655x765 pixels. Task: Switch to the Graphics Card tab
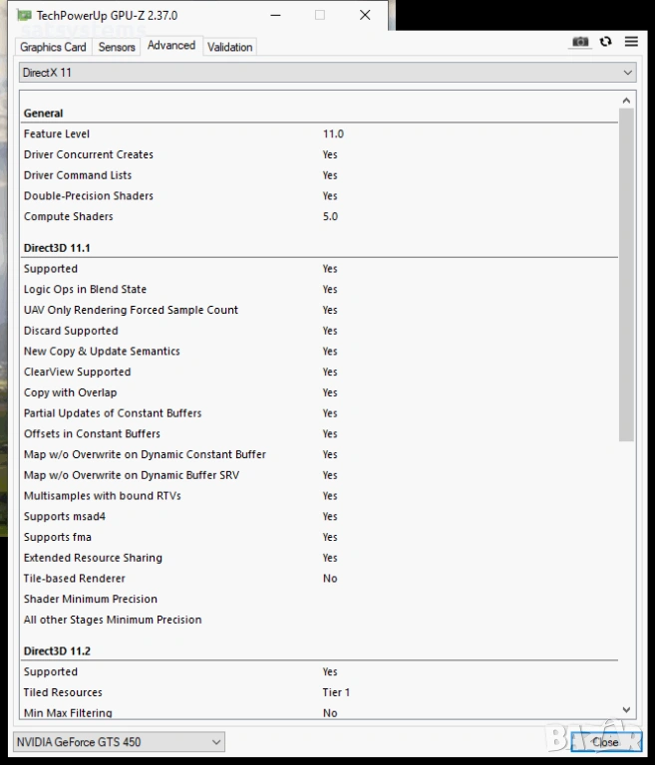pyautogui.click(x=53, y=47)
